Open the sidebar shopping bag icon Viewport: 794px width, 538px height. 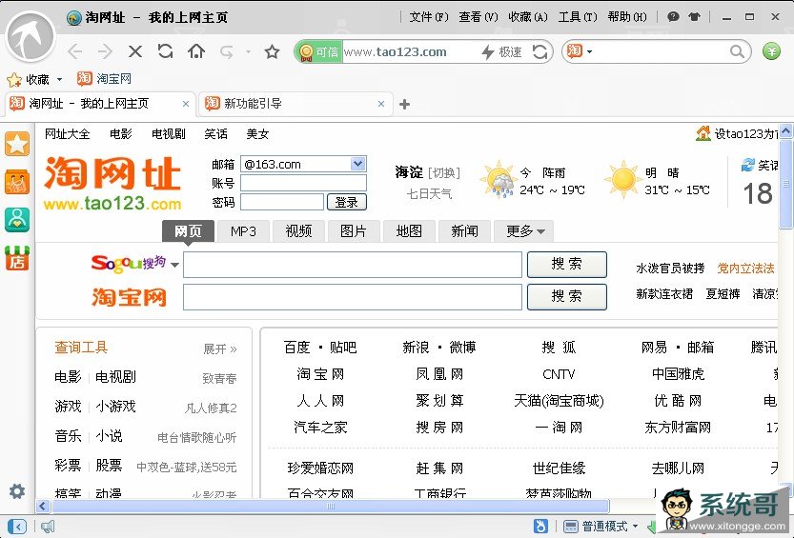click(x=17, y=182)
